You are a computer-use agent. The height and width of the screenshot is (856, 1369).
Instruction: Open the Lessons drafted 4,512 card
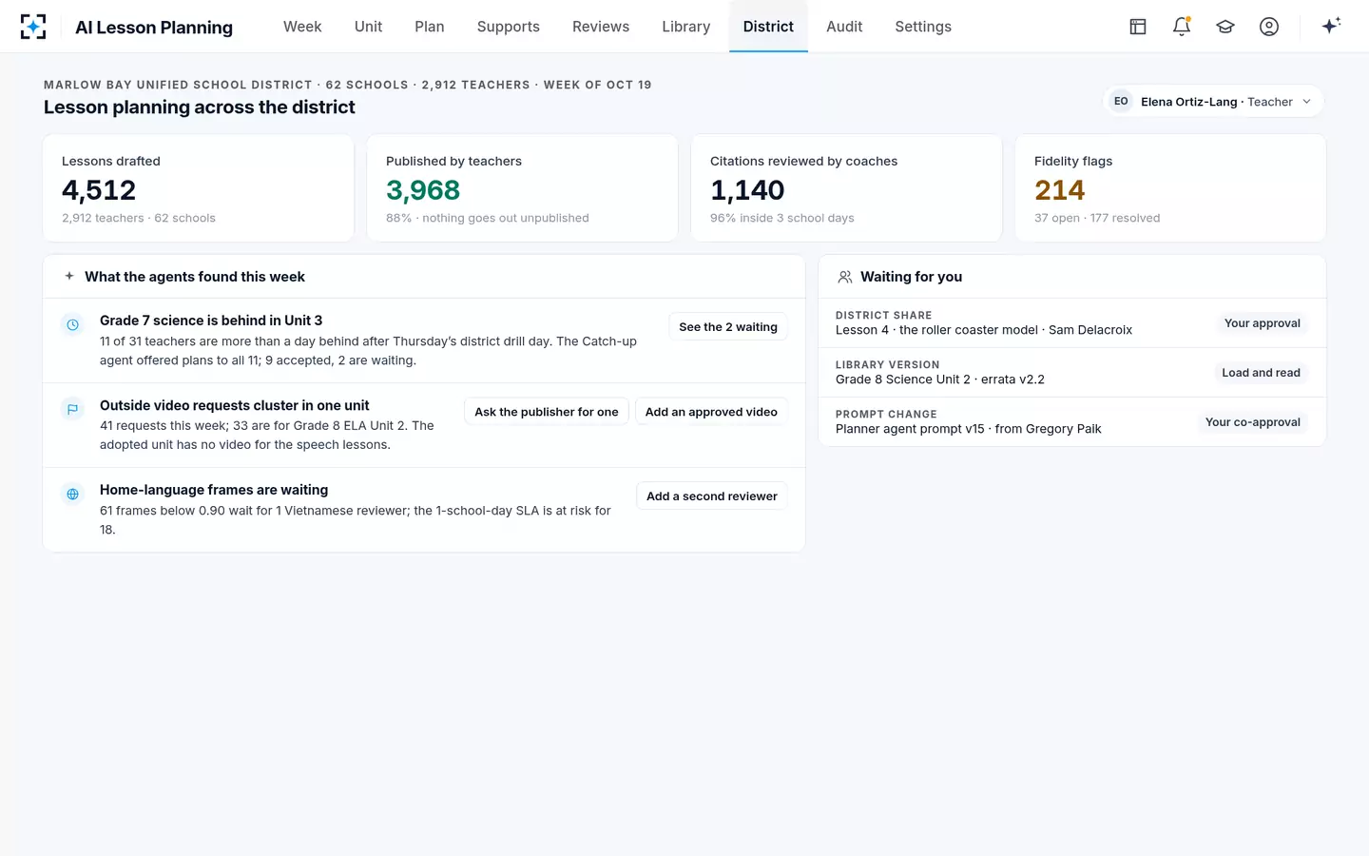(199, 188)
